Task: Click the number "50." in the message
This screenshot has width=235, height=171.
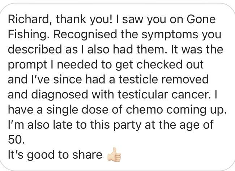Action: [x=16, y=140]
